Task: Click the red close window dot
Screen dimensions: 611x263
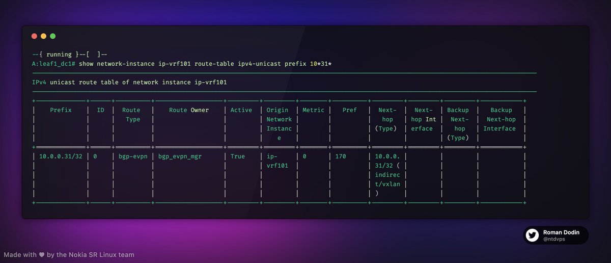Action: (35, 36)
